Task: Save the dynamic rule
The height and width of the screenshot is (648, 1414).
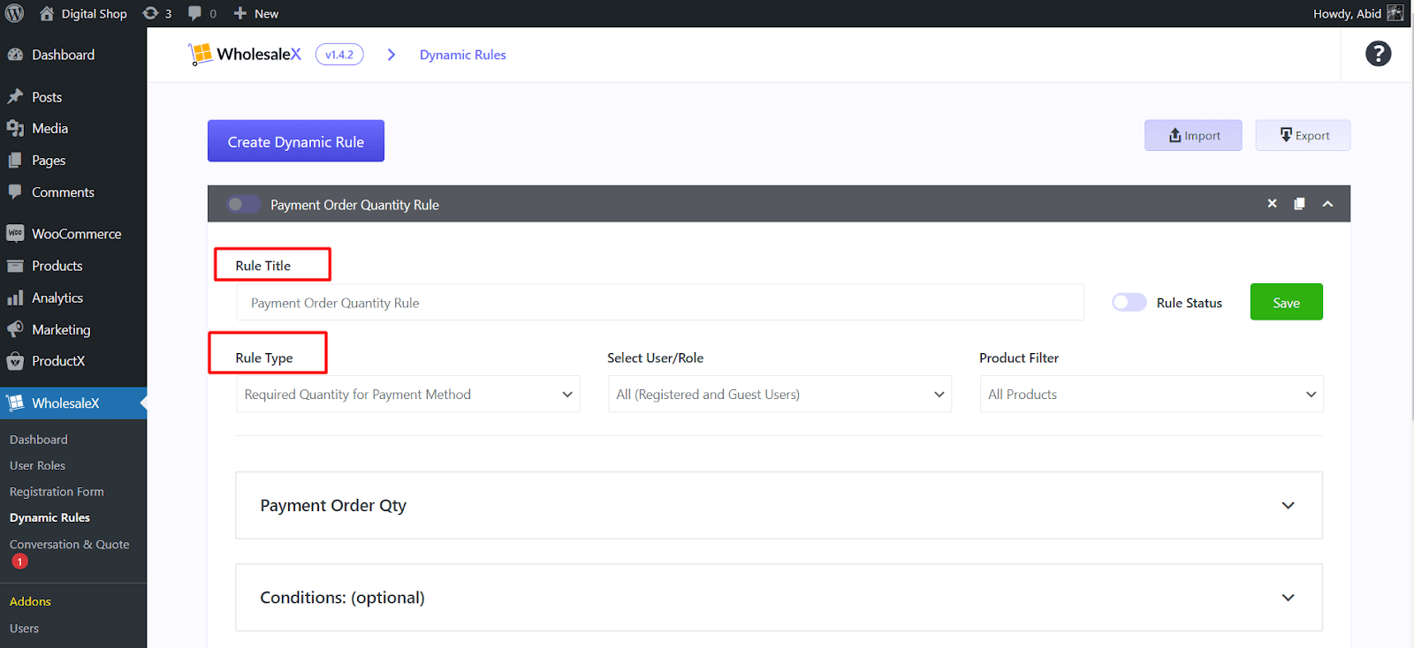Action: click(1286, 302)
